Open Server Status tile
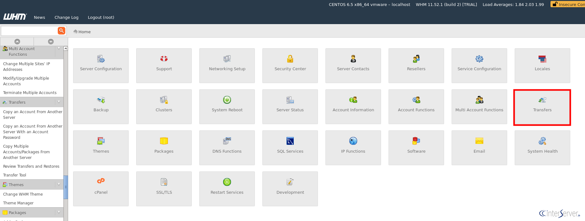The height and width of the screenshot is (221, 585). point(290,107)
